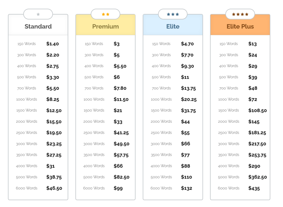The height and width of the screenshot is (207, 283).
Task: Pick the Elite Plus $435 price
Action: (x=254, y=188)
